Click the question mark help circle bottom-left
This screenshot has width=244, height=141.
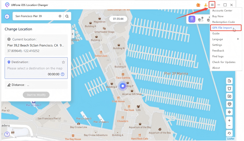coord(7,134)
